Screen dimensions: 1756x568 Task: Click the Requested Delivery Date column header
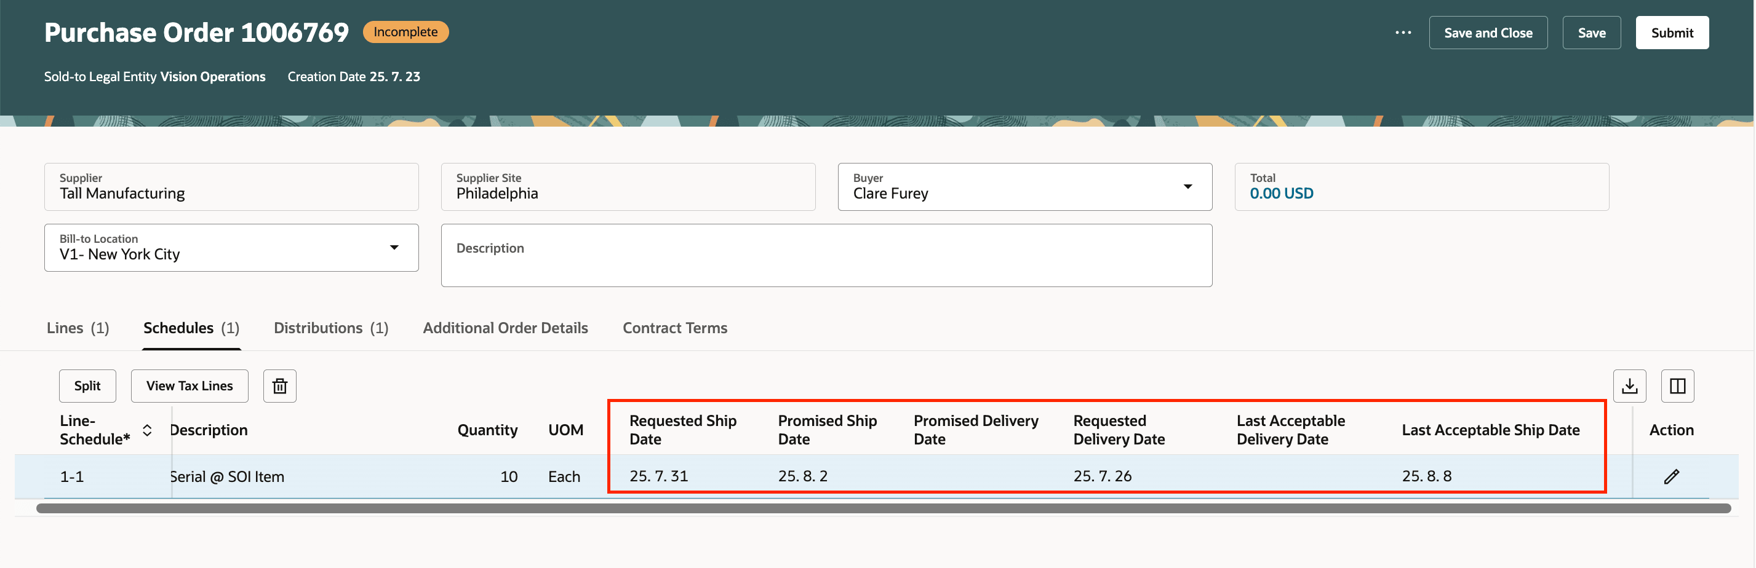point(1119,430)
